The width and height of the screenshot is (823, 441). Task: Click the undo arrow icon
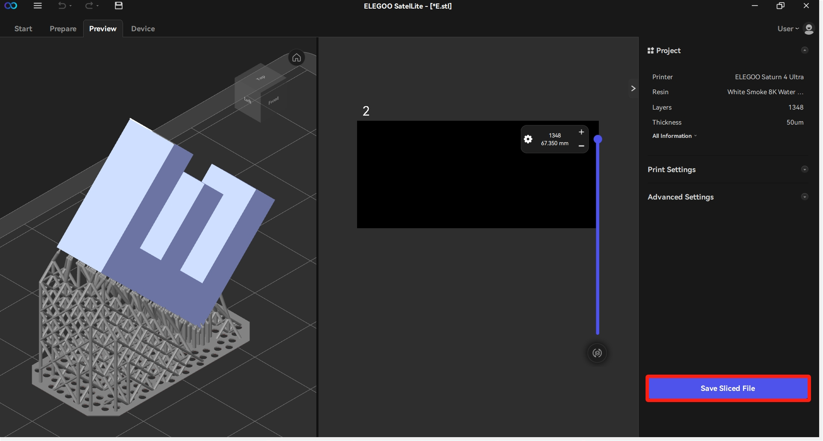pyautogui.click(x=62, y=6)
